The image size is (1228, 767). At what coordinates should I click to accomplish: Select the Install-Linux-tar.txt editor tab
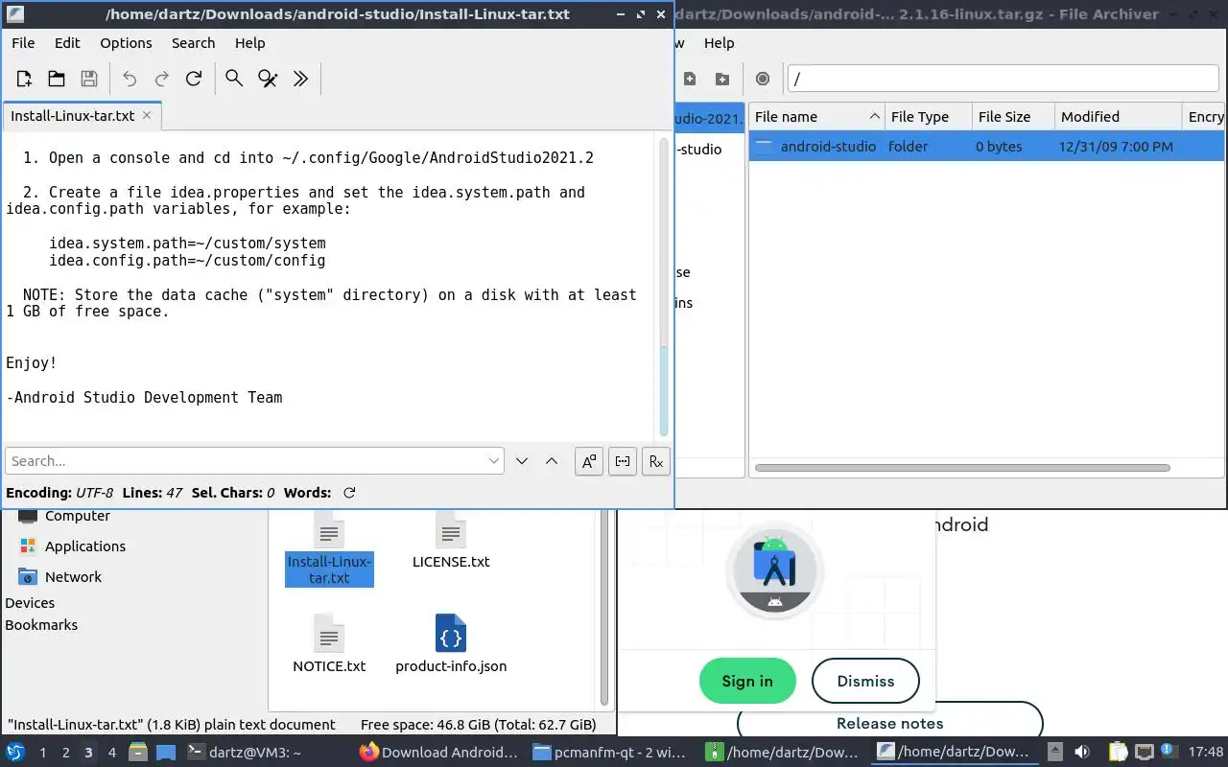click(x=82, y=115)
